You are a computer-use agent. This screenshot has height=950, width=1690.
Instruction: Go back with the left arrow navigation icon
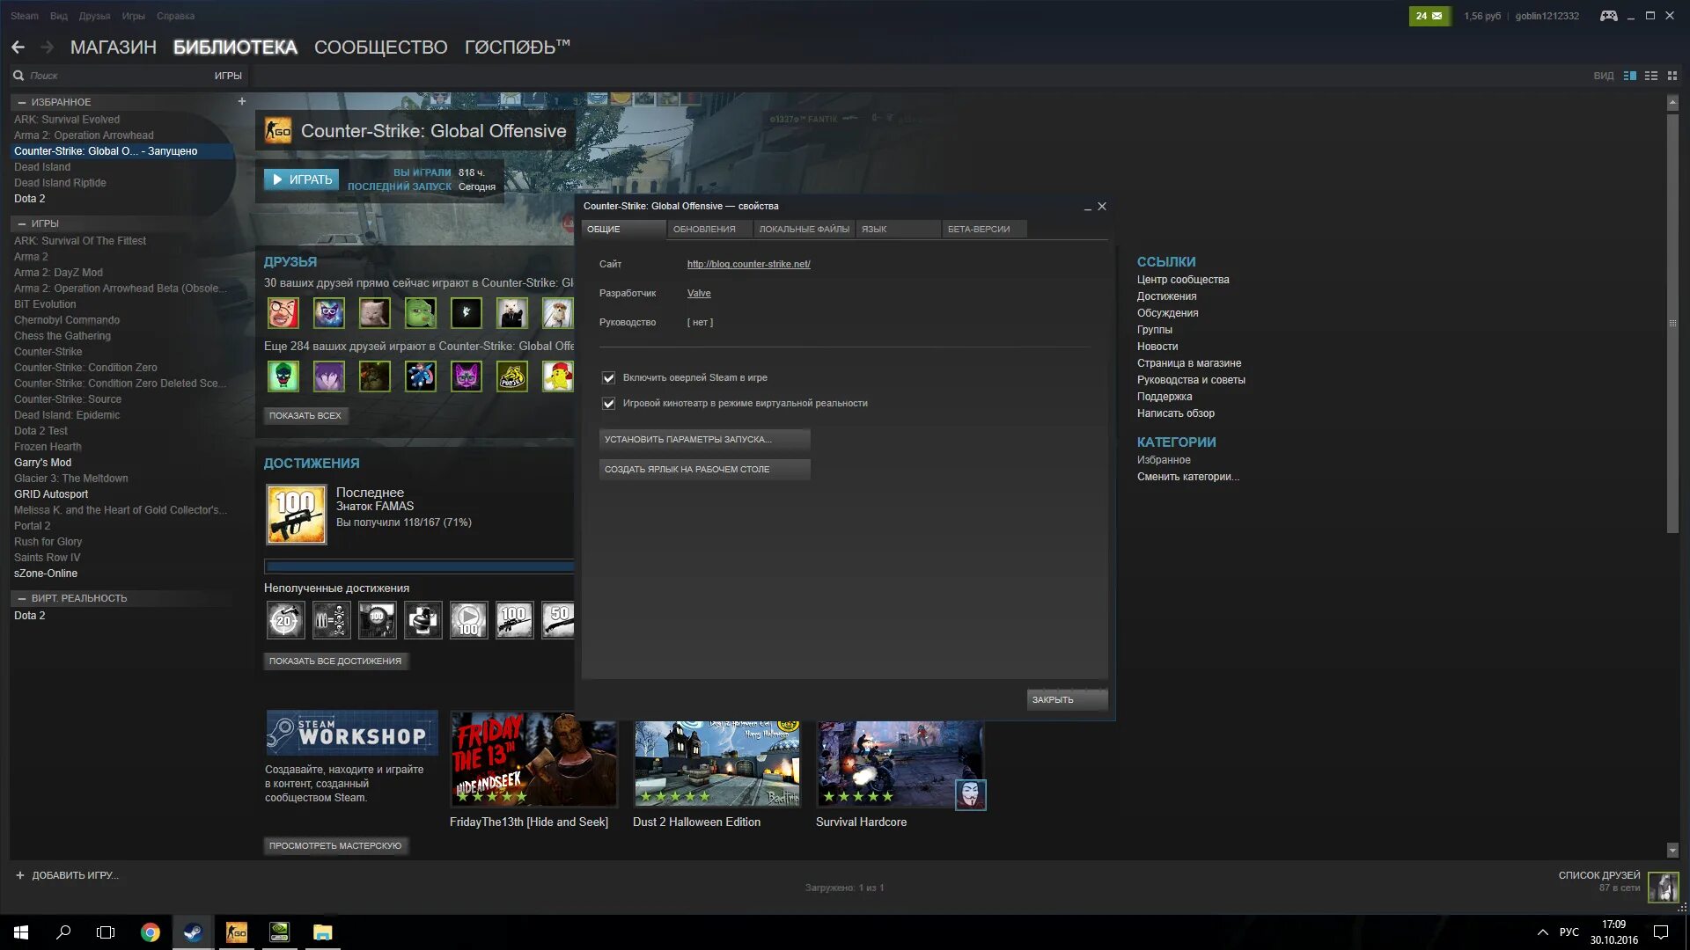(x=18, y=47)
